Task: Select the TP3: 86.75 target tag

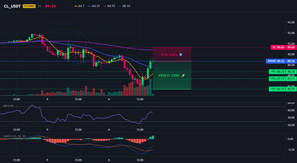Action: click(277, 89)
